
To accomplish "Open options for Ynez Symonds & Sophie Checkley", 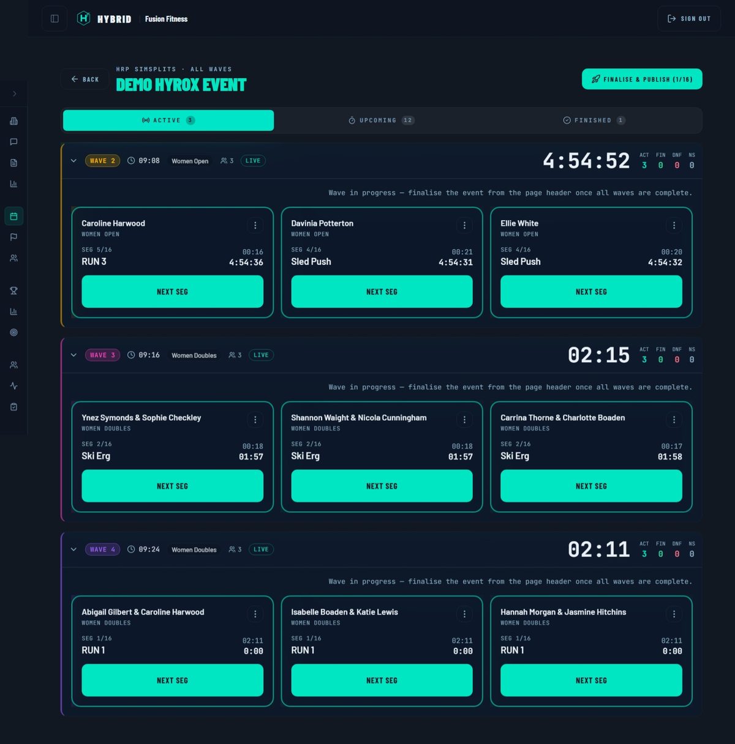I will click(x=255, y=420).
